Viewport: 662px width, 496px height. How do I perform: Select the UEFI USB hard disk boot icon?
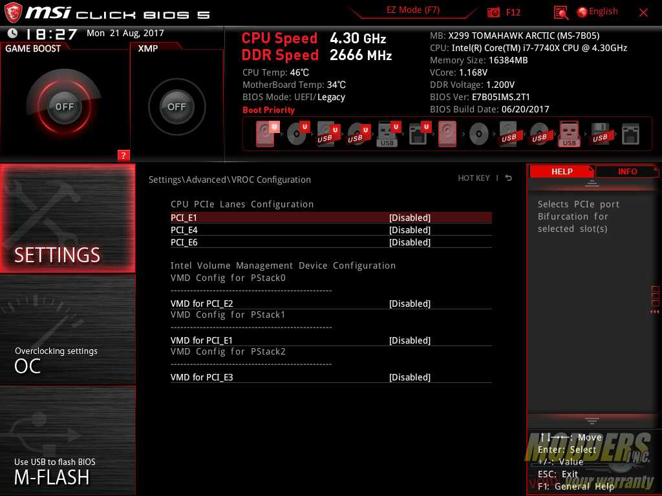click(328, 134)
